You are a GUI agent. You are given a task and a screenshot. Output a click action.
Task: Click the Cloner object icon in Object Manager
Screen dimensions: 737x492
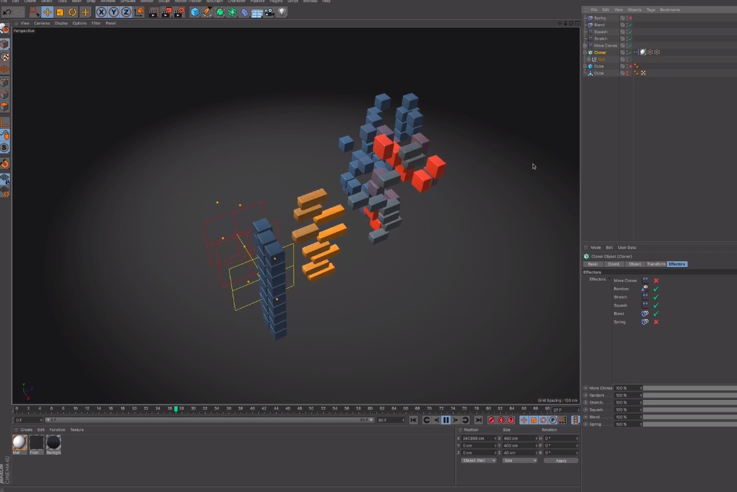point(590,52)
